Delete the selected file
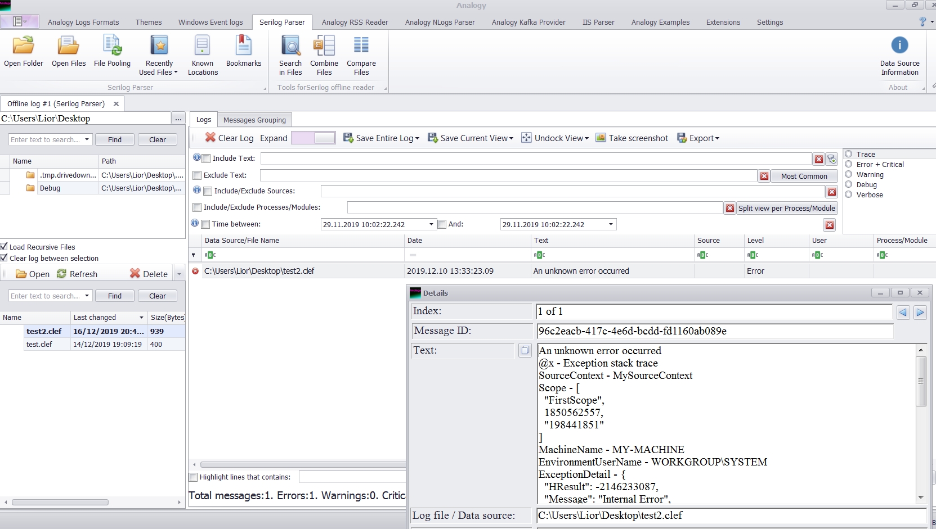 pos(149,274)
